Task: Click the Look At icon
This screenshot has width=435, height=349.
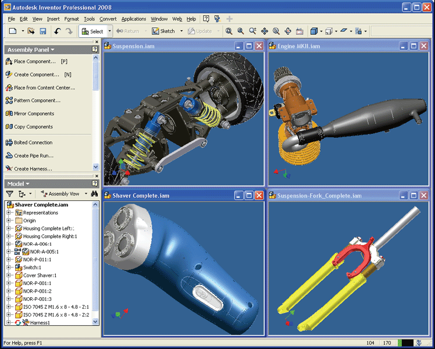Action: [x=299, y=31]
